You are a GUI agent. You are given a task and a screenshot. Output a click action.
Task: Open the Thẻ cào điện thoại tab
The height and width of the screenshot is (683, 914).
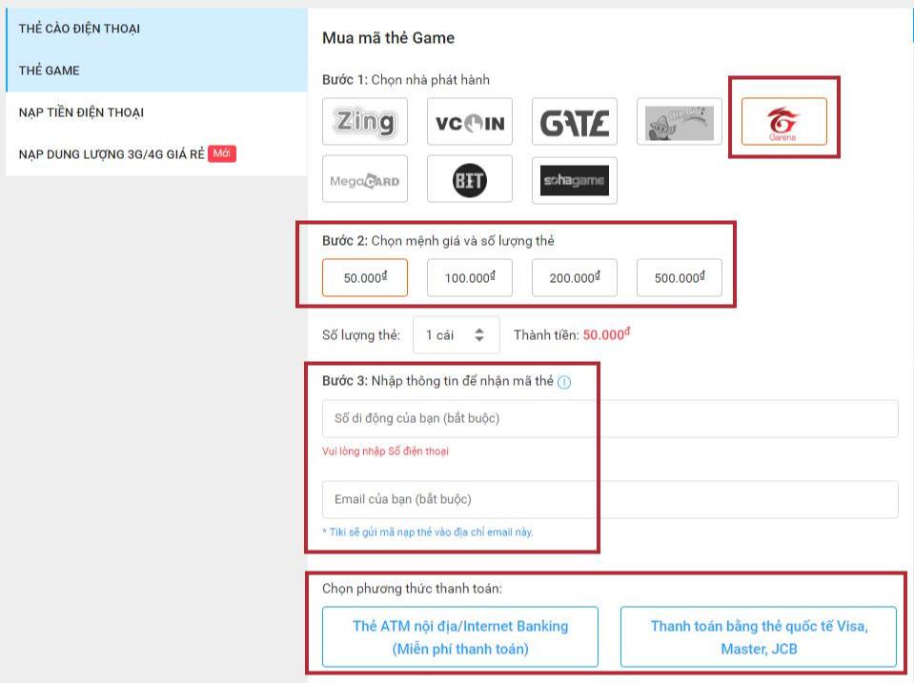click(x=79, y=29)
